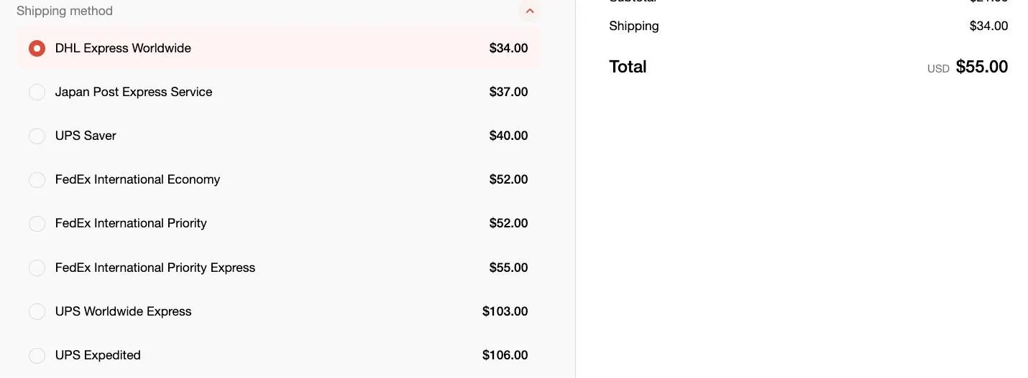Click the FedEx International Priority Express label
This screenshot has height=378, width=1028.
[x=155, y=268]
